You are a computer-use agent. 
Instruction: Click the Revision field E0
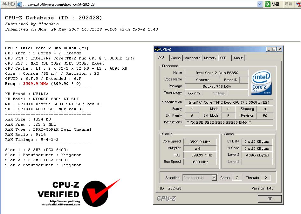265,116
